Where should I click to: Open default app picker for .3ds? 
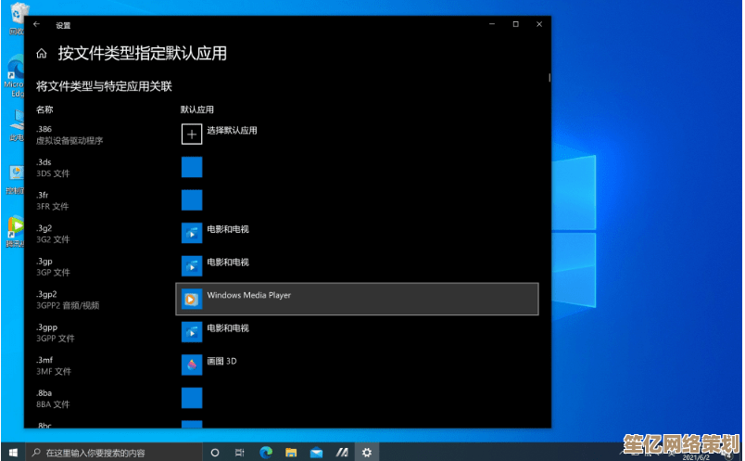coord(192,167)
